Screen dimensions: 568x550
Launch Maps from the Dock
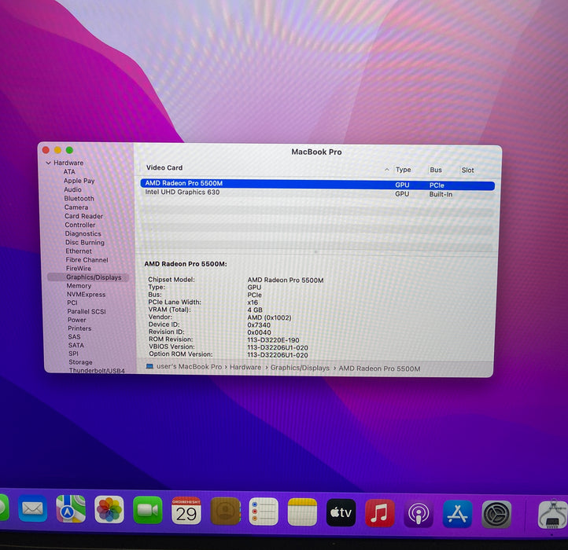[x=71, y=509]
